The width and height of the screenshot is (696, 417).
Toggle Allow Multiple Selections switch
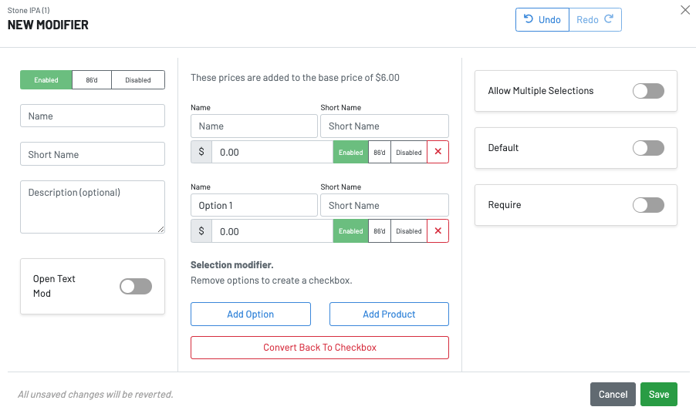[x=648, y=91]
